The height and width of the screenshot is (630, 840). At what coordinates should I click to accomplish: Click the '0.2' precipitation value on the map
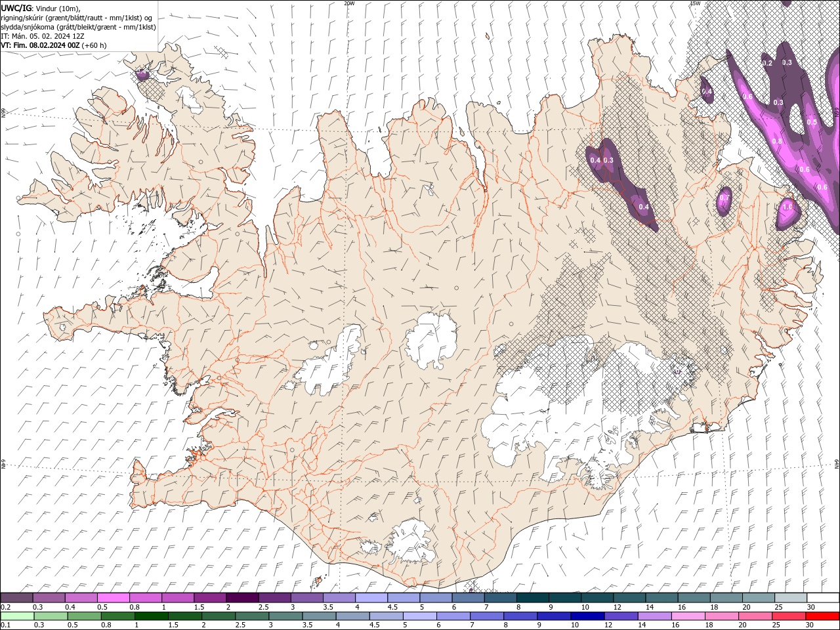click(x=768, y=63)
